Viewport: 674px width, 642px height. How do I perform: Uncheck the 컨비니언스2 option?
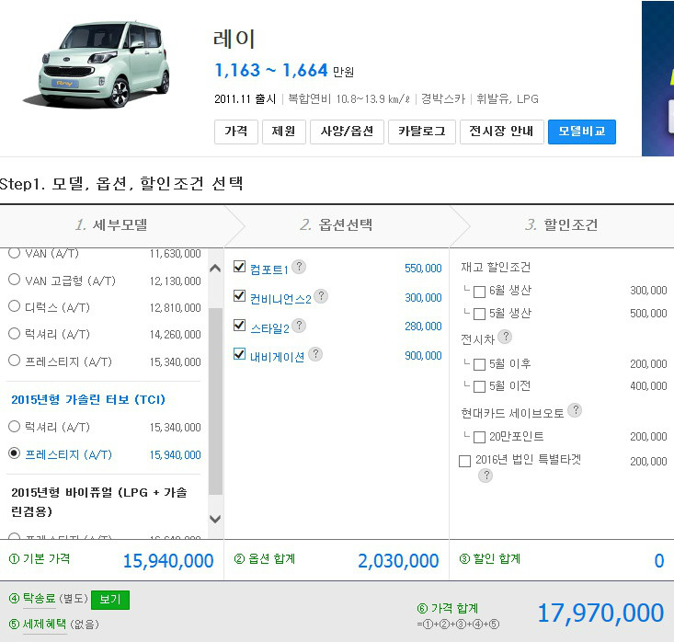[239, 295]
